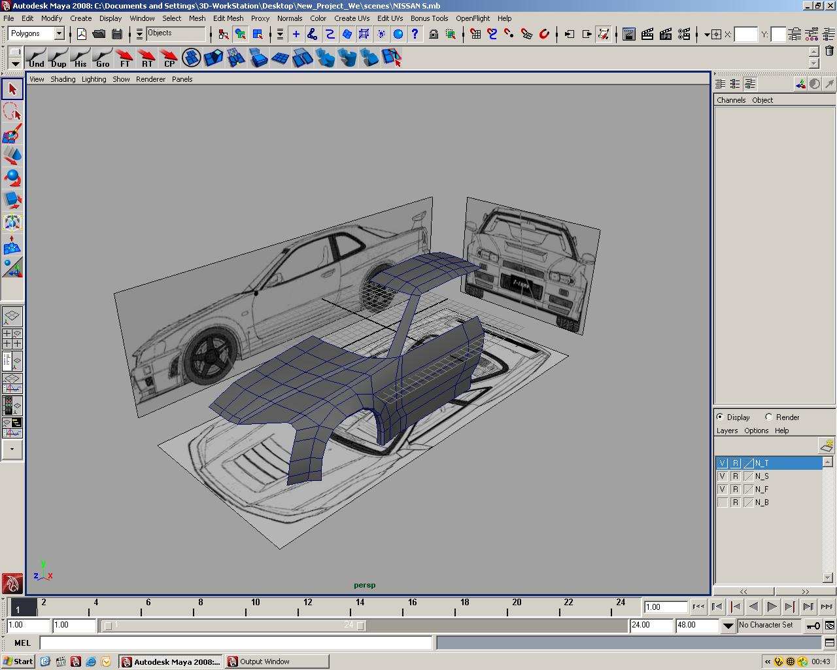
Task: Expand quick layout options arrow
Action: click(x=12, y=450)
